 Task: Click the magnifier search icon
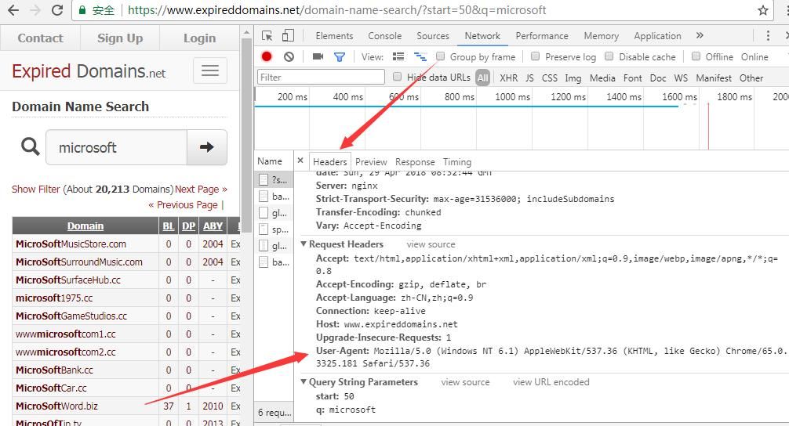tap(30, 146)
